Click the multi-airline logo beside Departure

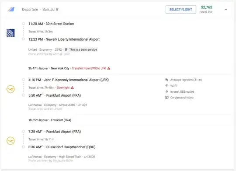(11, 9)
